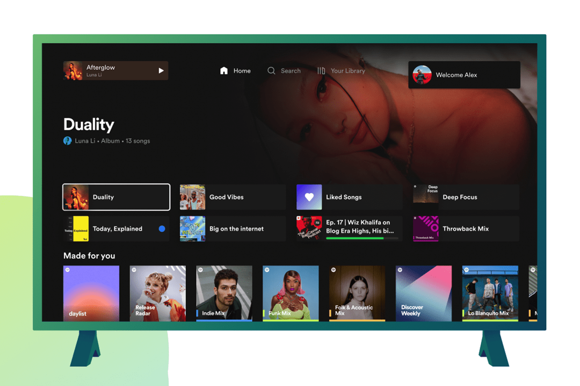Open the Funk Mix playlist cover
The image size is (580, 386).
coord(290,293)
